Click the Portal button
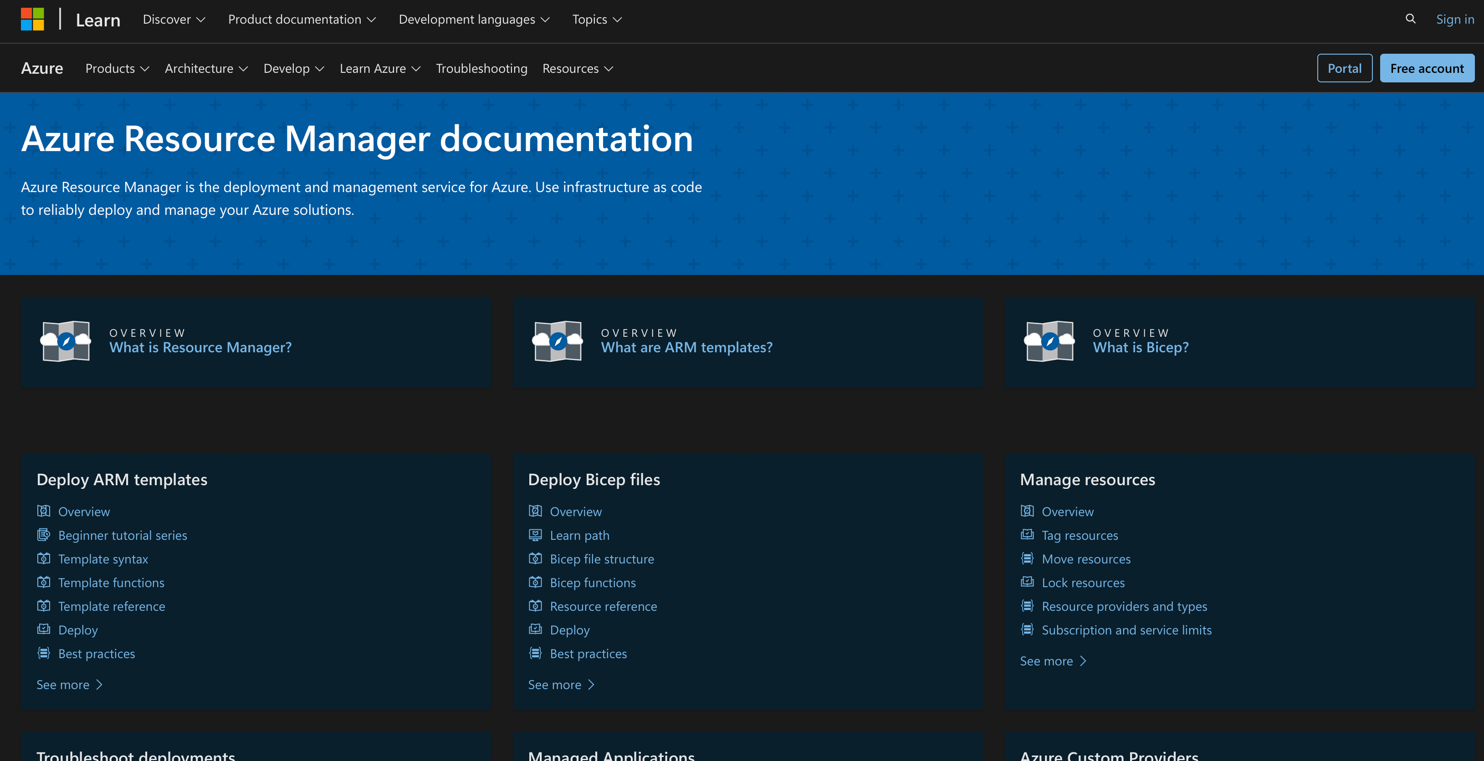The image size is (1484, 761). [1345, 68]
